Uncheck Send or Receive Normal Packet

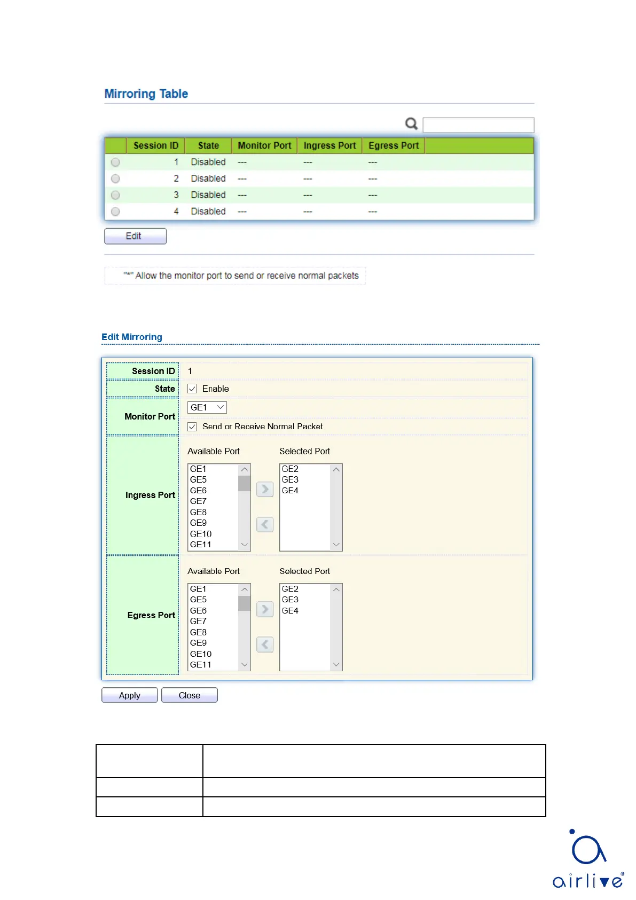pos(192,426)
